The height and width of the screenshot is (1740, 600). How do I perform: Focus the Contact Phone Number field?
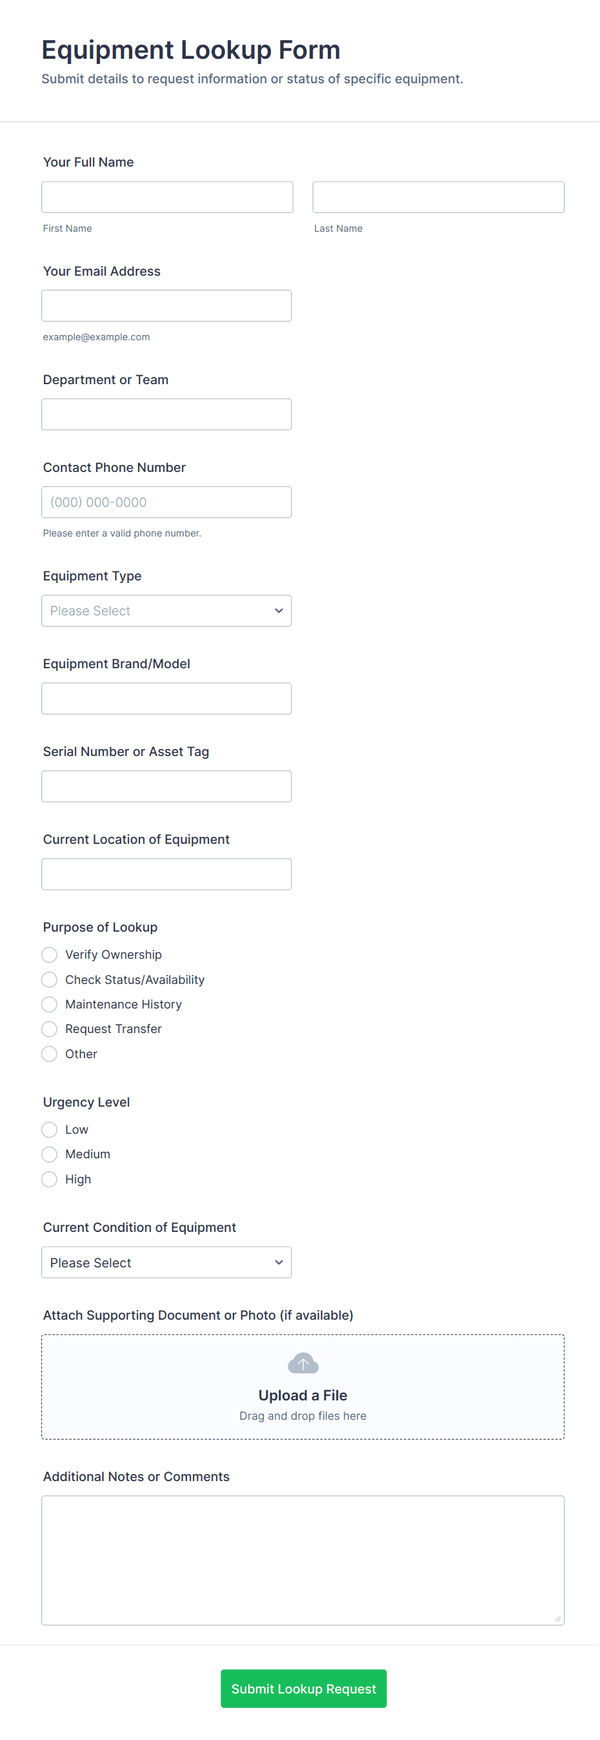click(x=166, y=502)
